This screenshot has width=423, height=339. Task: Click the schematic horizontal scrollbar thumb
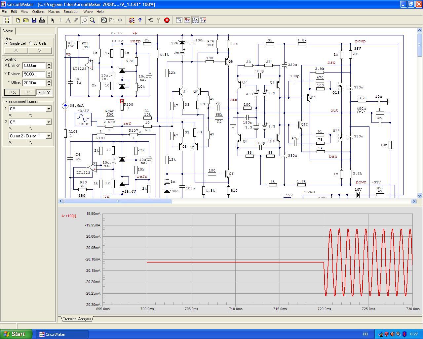[x=118, y=201]
